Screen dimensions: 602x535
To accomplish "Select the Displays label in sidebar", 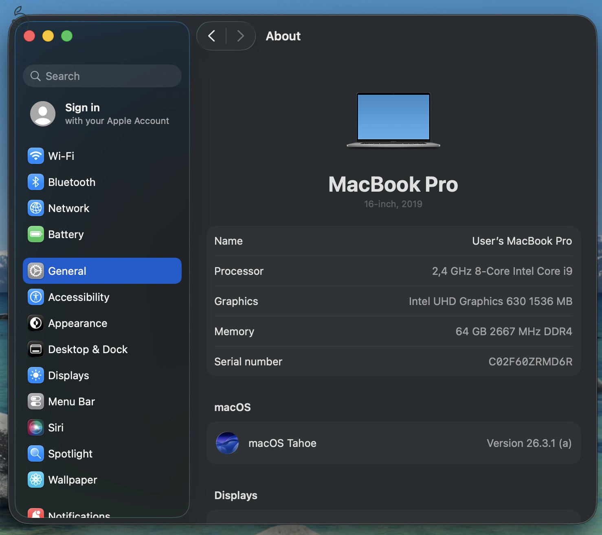I will coord(68,375).
